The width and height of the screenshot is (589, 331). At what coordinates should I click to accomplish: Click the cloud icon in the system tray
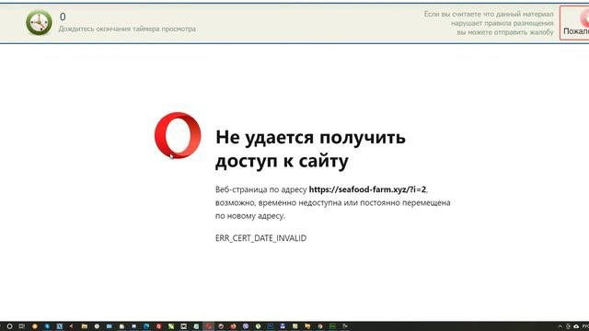point(576,326)
